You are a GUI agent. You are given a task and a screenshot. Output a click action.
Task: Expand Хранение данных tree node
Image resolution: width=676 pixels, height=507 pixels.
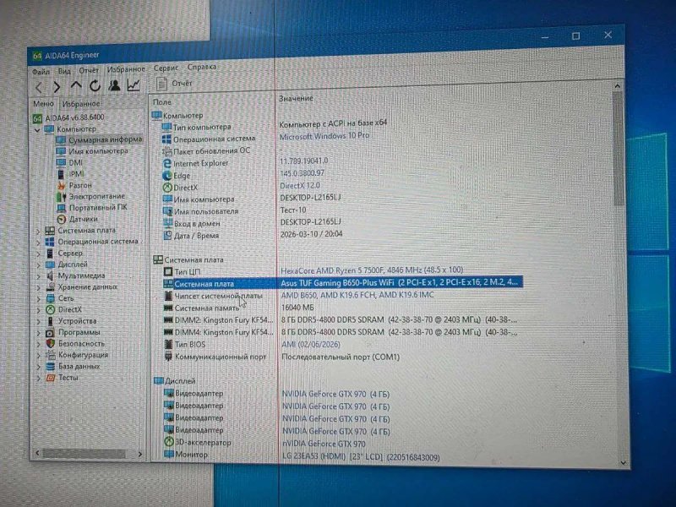tap(38, 287)
